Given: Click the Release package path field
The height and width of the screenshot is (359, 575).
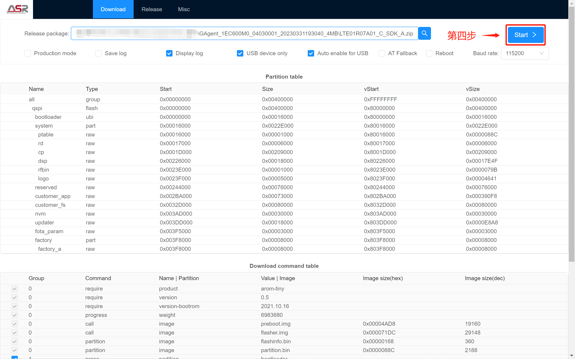Looking at the screenshot, I should pyautogui.click(x=244, y=34).
